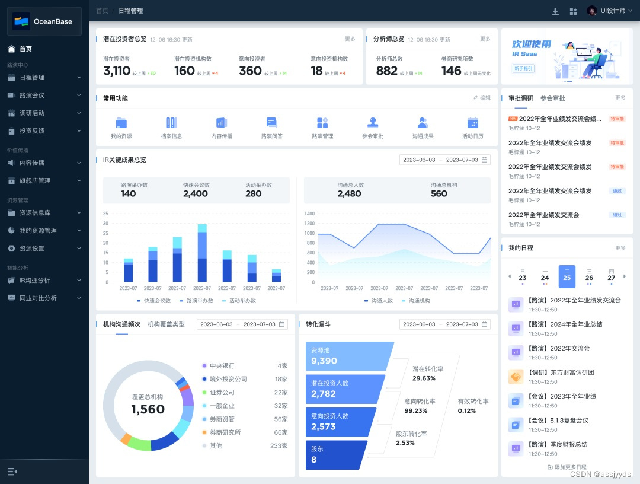Open 活动日历 shortcut icon

click(x=473, y=123)
